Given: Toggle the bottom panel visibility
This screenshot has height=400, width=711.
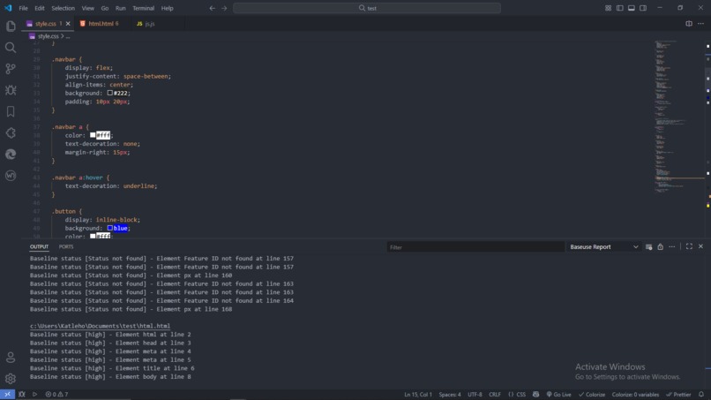Looking at the screenshot, I should [632, 8].
